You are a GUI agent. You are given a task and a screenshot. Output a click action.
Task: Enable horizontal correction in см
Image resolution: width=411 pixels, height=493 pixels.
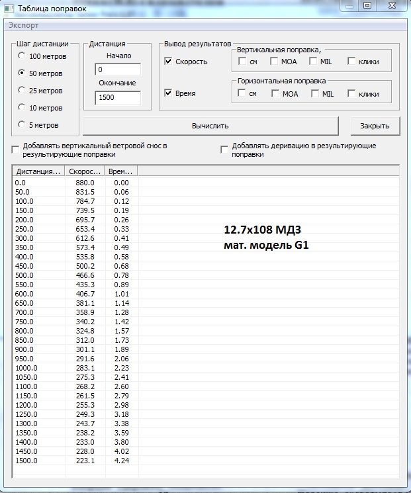(242, 93)
